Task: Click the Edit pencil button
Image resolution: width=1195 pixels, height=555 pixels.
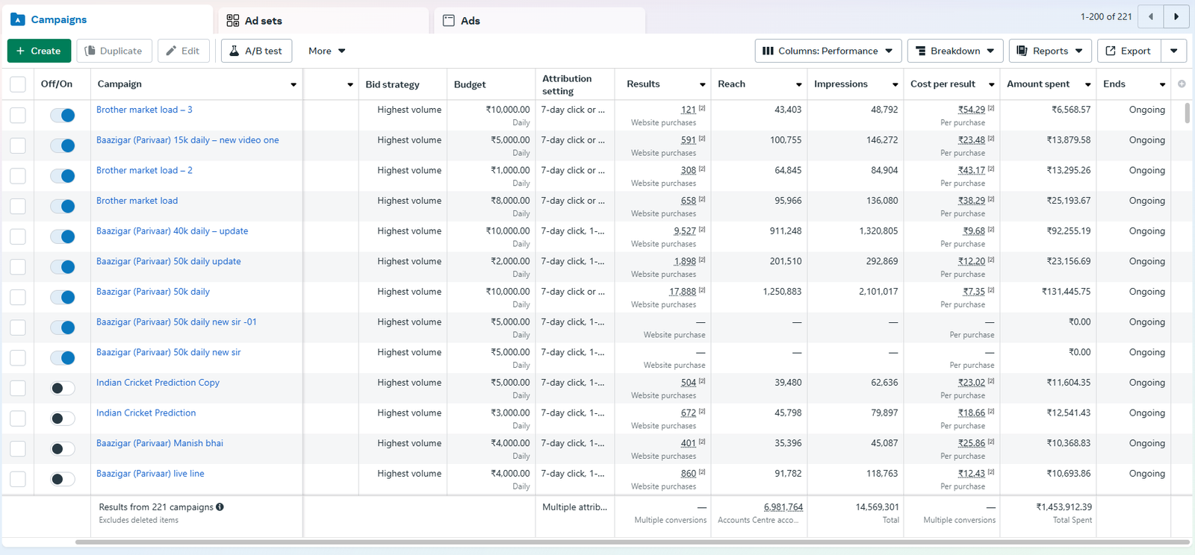Action: 183,51
